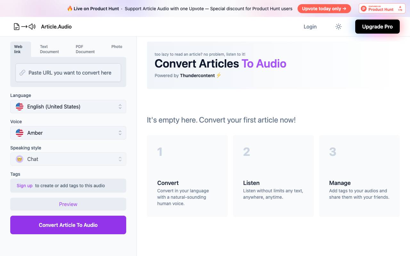Click the Upvote today only button
410x256 pixels.
324,9
